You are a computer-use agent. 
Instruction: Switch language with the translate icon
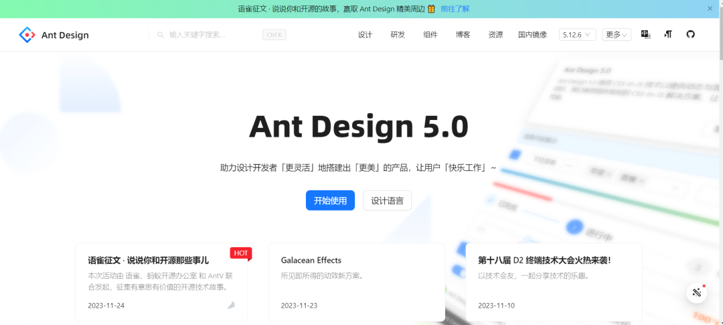[645, 35]
